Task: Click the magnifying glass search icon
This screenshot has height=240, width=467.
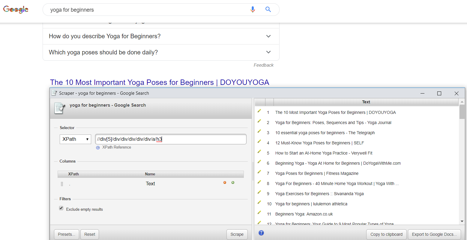Action: tap(268, 9)
